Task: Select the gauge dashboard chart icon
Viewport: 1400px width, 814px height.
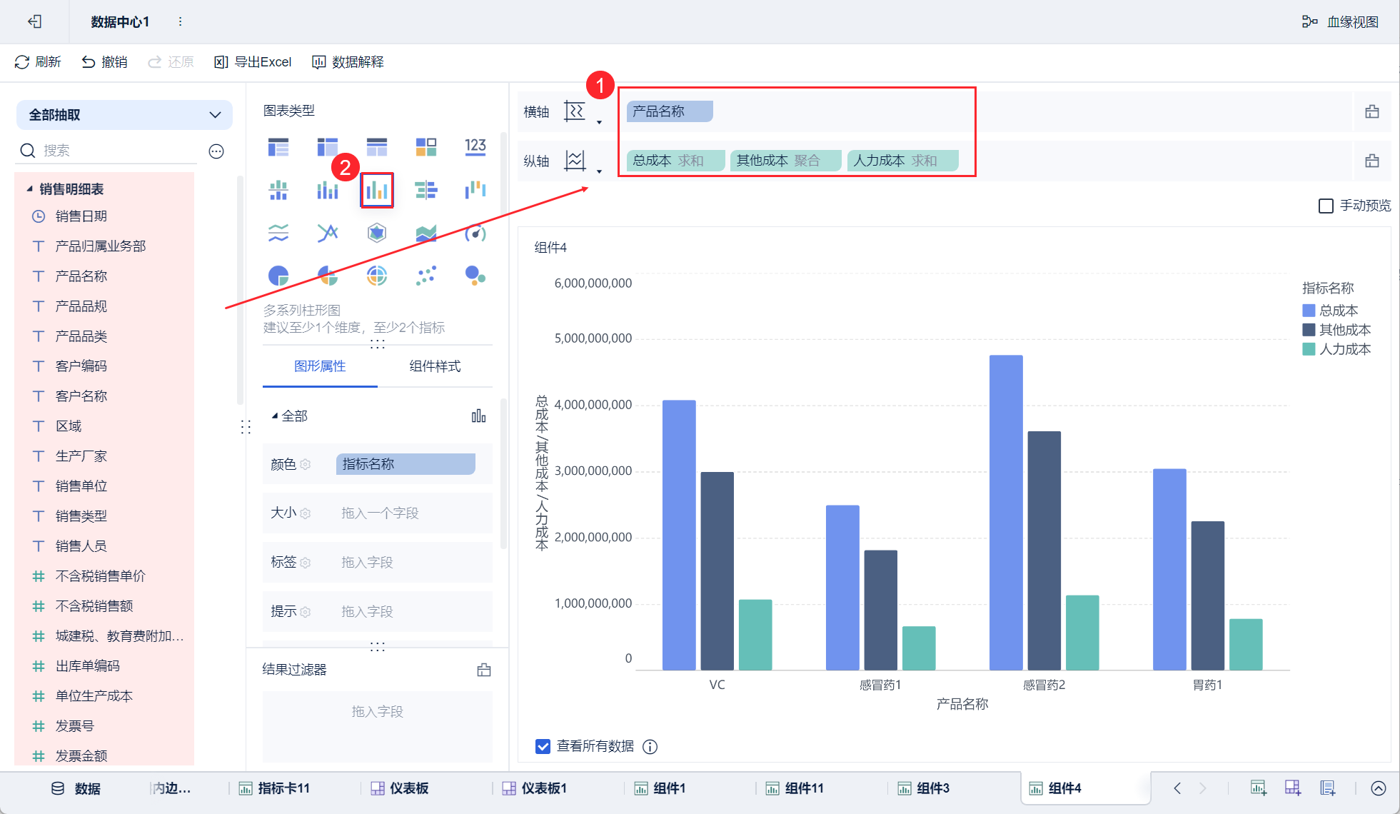Action: pyautogui.click(x=475, y=233)
